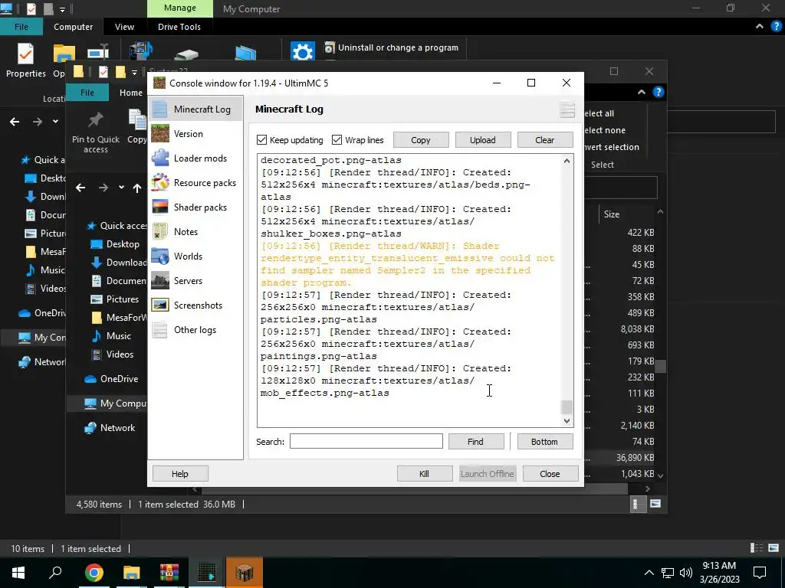Click the UltimMC crafting table taskbar icon
The image size is (785, 588).
[245, 573]
